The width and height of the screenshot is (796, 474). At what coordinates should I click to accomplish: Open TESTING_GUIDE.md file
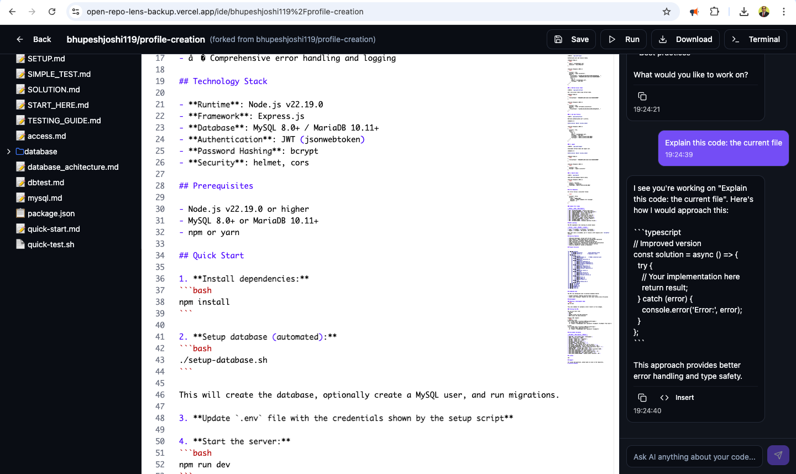coord(64,121)
